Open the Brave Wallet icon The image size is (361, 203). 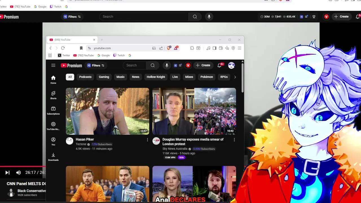[221, 48]
